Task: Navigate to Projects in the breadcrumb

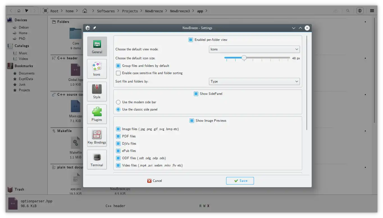Action: coord(130,11)
